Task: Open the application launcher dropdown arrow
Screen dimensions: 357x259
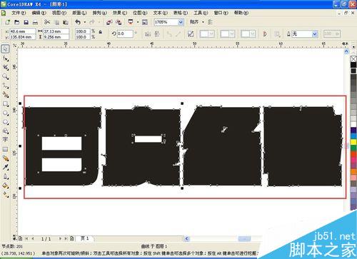Action: (x=138, y=22)
